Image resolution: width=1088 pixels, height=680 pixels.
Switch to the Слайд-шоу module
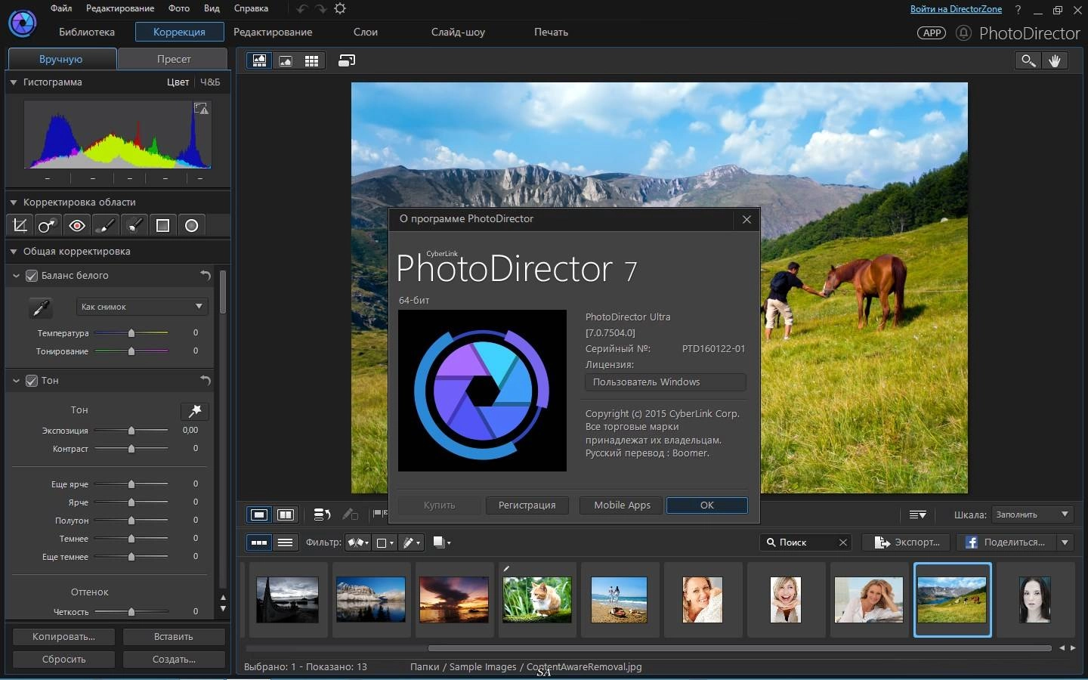click(x=458, y=32)
